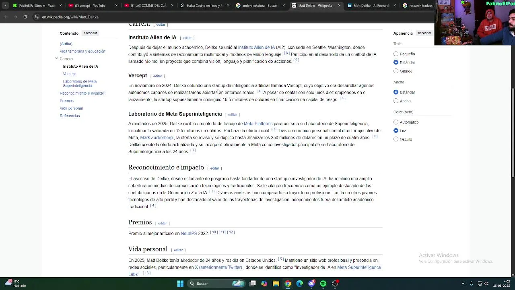
Task: Select Pequeño text size
Action: pos(396,54)
